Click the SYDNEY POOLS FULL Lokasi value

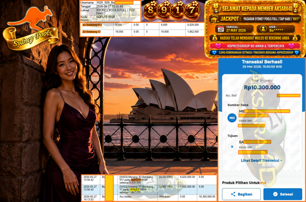116,12
